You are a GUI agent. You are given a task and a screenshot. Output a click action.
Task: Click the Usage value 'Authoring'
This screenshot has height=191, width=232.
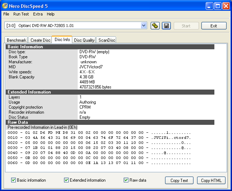point(88,102)
